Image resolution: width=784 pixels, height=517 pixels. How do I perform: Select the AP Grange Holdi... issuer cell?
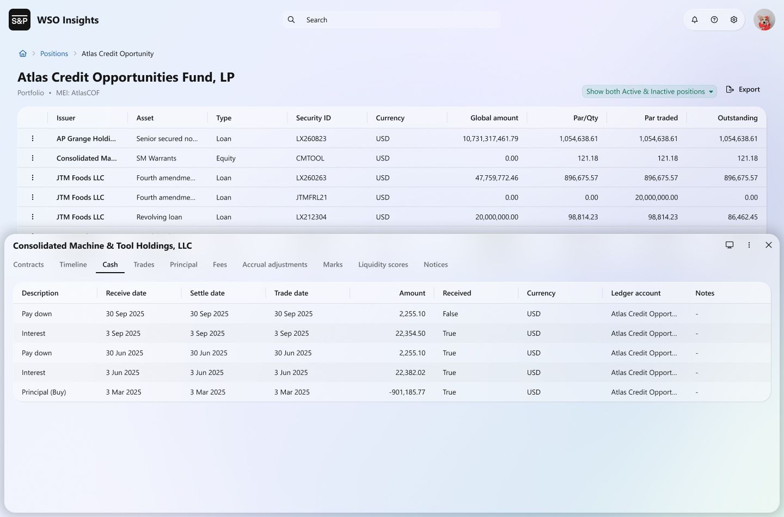tap(86, 139)
